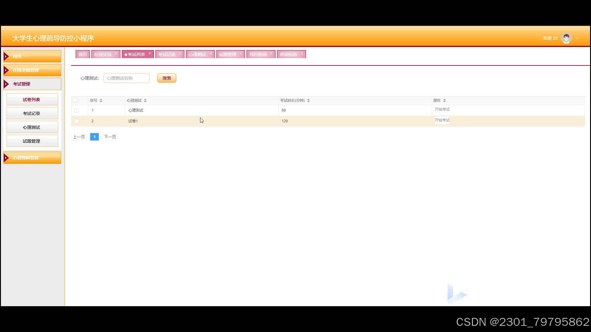This screenshot has height=332, width=591.
Task: Click the 搜索 button
Action: (x=167, y=78)
